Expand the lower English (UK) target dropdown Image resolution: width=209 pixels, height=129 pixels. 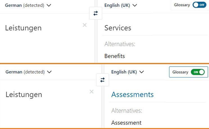click(127, 72)
